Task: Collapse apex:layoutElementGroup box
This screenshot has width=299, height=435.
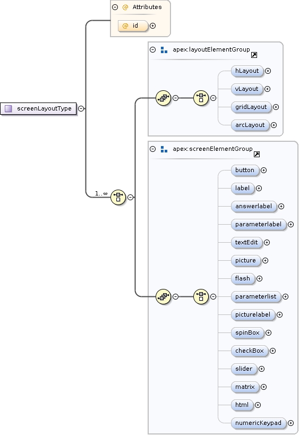Action: coord(152,49)
